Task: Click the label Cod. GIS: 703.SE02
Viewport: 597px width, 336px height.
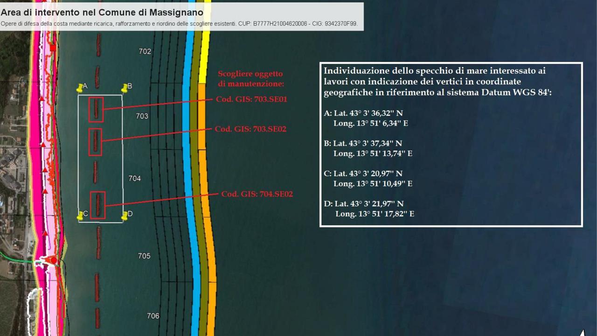Action: 250,129
